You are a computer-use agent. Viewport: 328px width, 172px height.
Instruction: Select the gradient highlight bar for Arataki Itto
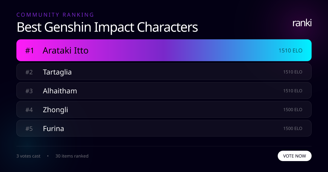pos(164,50)
